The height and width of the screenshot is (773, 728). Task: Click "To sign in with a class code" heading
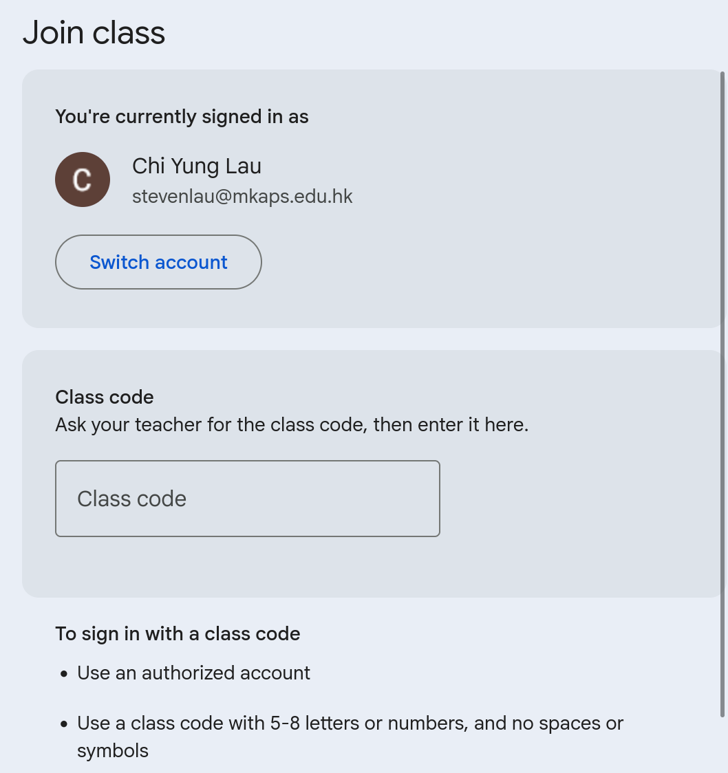pos(178,633)
